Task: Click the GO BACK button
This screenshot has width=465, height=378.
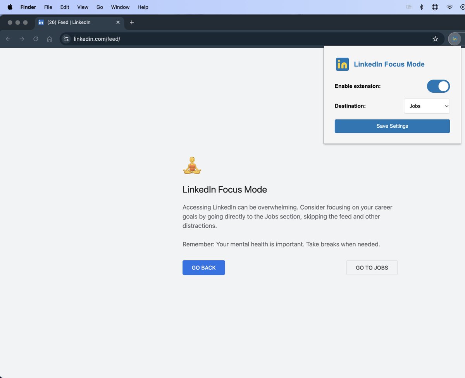Action: [x=204, y=268]
